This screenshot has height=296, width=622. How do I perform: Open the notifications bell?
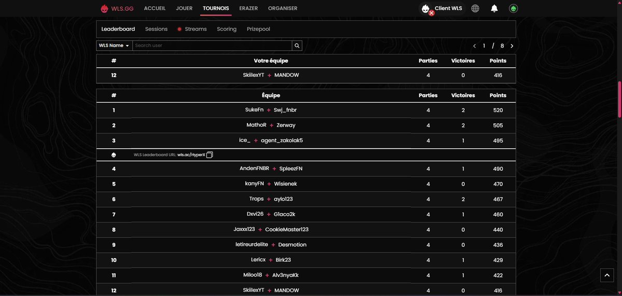point(494,8)
